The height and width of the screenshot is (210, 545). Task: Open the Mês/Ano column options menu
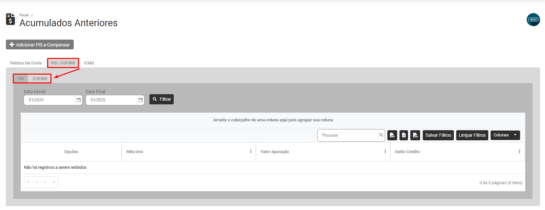click(x=251, y=151)
